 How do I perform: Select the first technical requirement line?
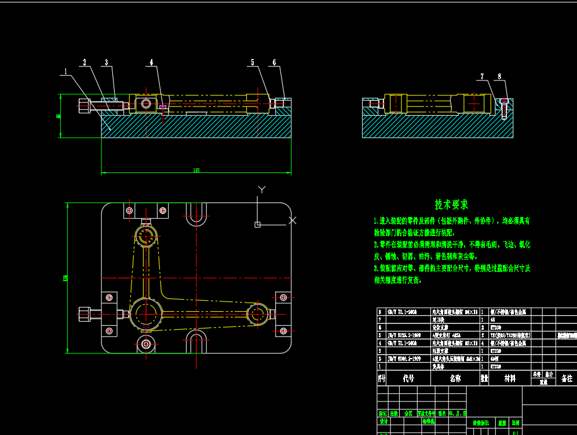[x=451, y=221]
